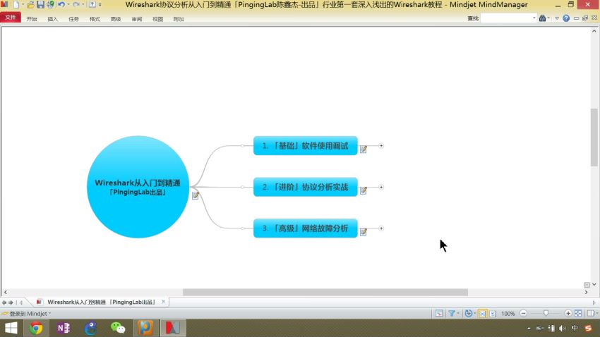Click the vertical scrollbar thumb
The image size is (600, 337).
point(594,137)
